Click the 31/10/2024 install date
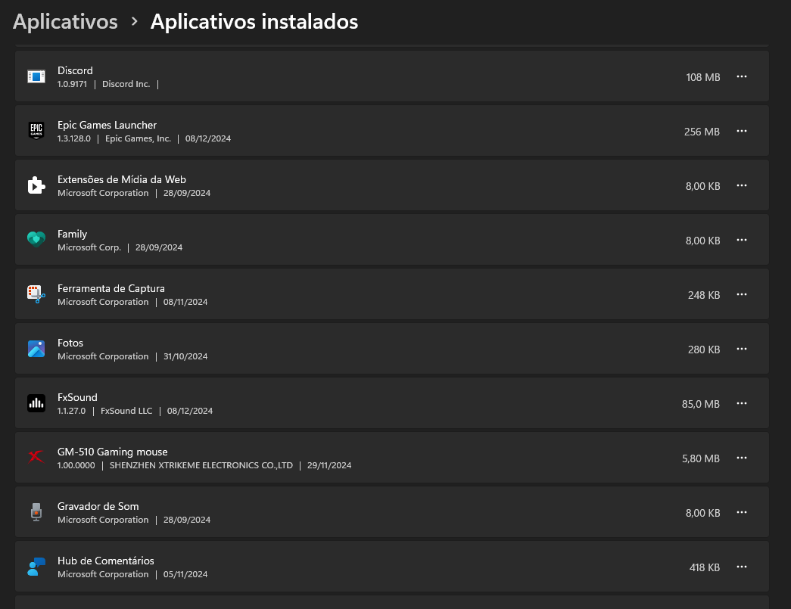Viewport: 791px width, 609px height. point(185,356)
